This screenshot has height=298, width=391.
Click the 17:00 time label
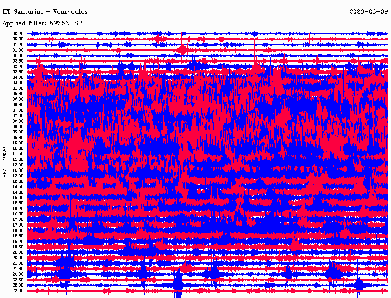click(x=18, y=220)
